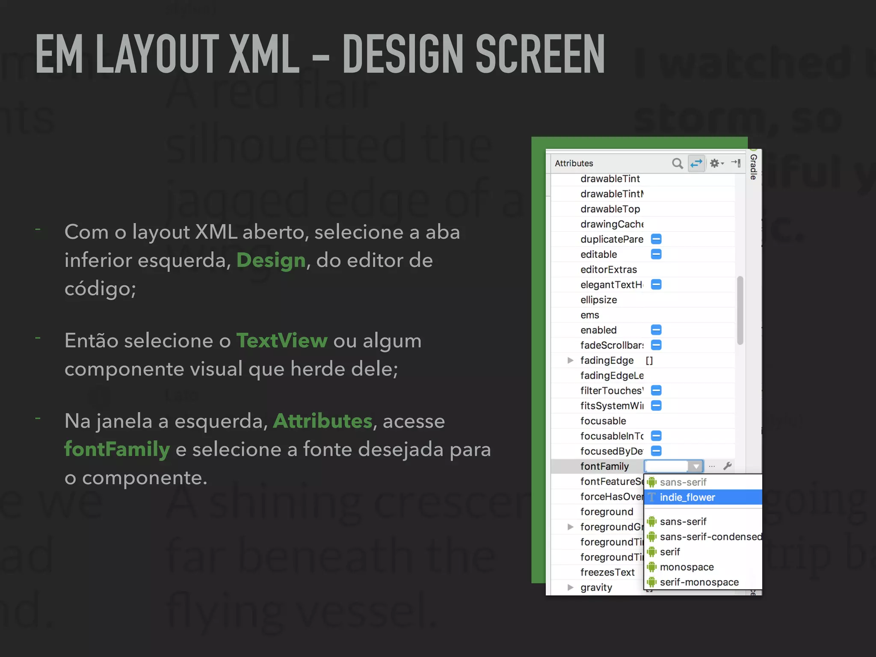The width and height of the screenshot is (876, 657).
Task: Toggle the enabled checkbox
Action: tap(656, 330)
